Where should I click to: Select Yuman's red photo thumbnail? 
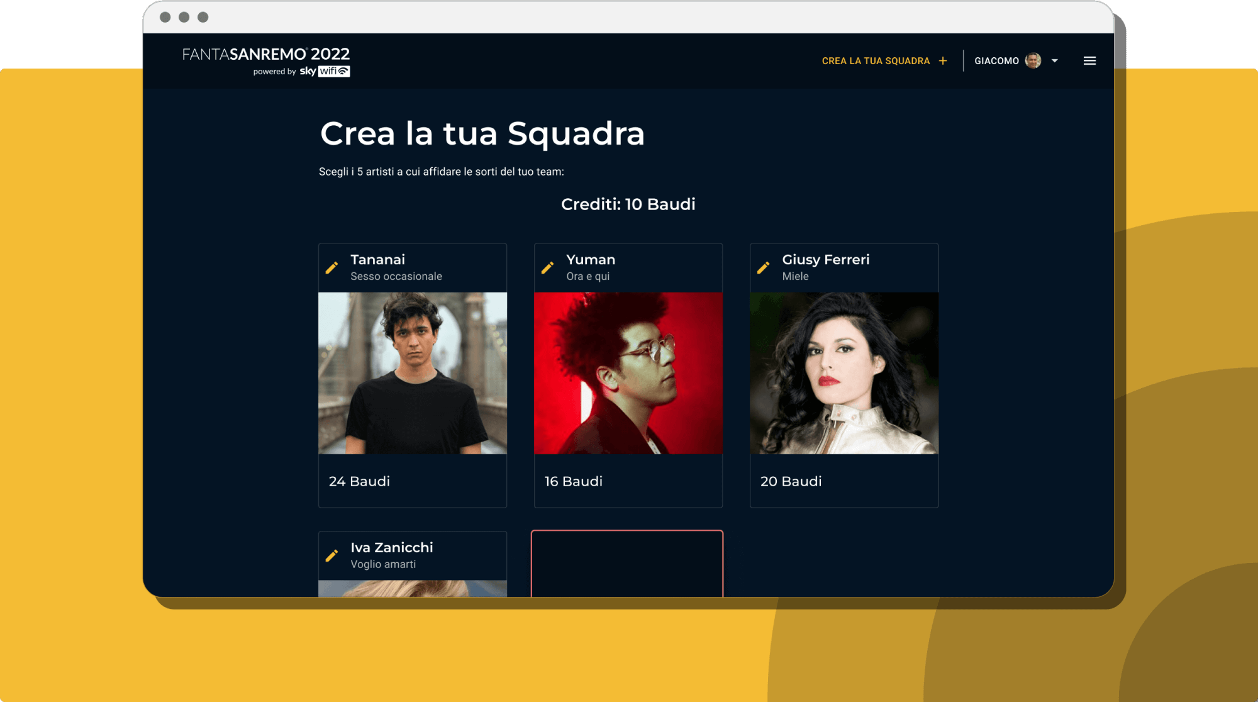(x=628, y=373)
